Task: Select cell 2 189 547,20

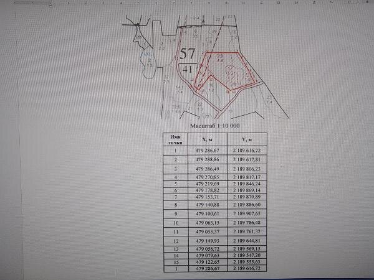Action: coord(247,256)
